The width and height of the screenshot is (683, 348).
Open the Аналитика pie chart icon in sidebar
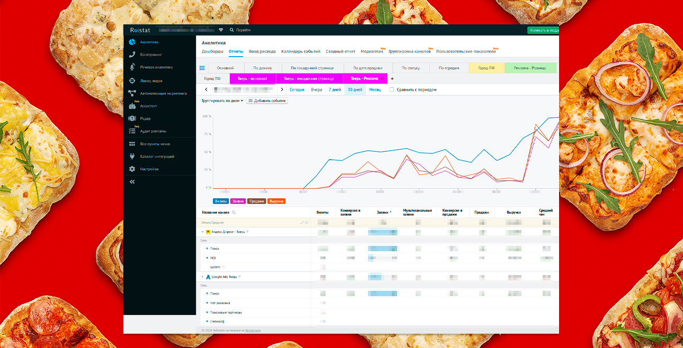click(132, 42)
